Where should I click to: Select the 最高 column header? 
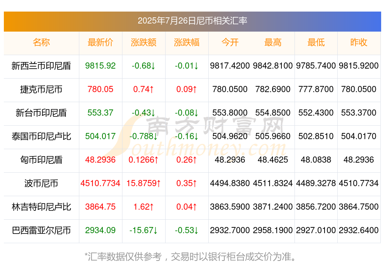[x=273, y=42]
